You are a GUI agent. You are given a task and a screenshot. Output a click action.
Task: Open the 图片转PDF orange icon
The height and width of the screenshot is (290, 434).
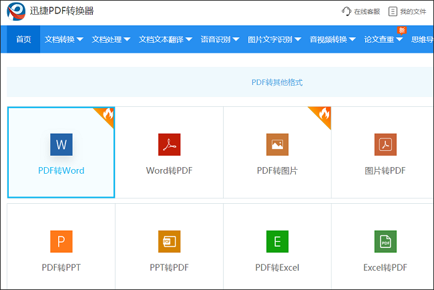[x=385, y=144]
